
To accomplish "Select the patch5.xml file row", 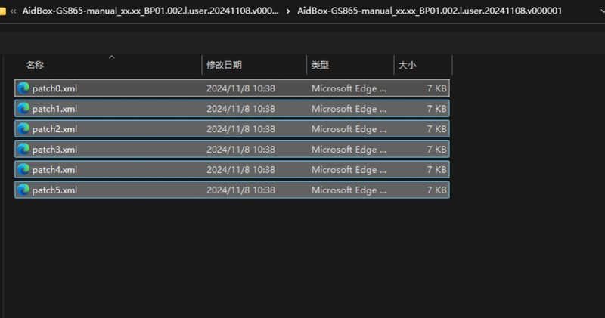I will point(232,190).
